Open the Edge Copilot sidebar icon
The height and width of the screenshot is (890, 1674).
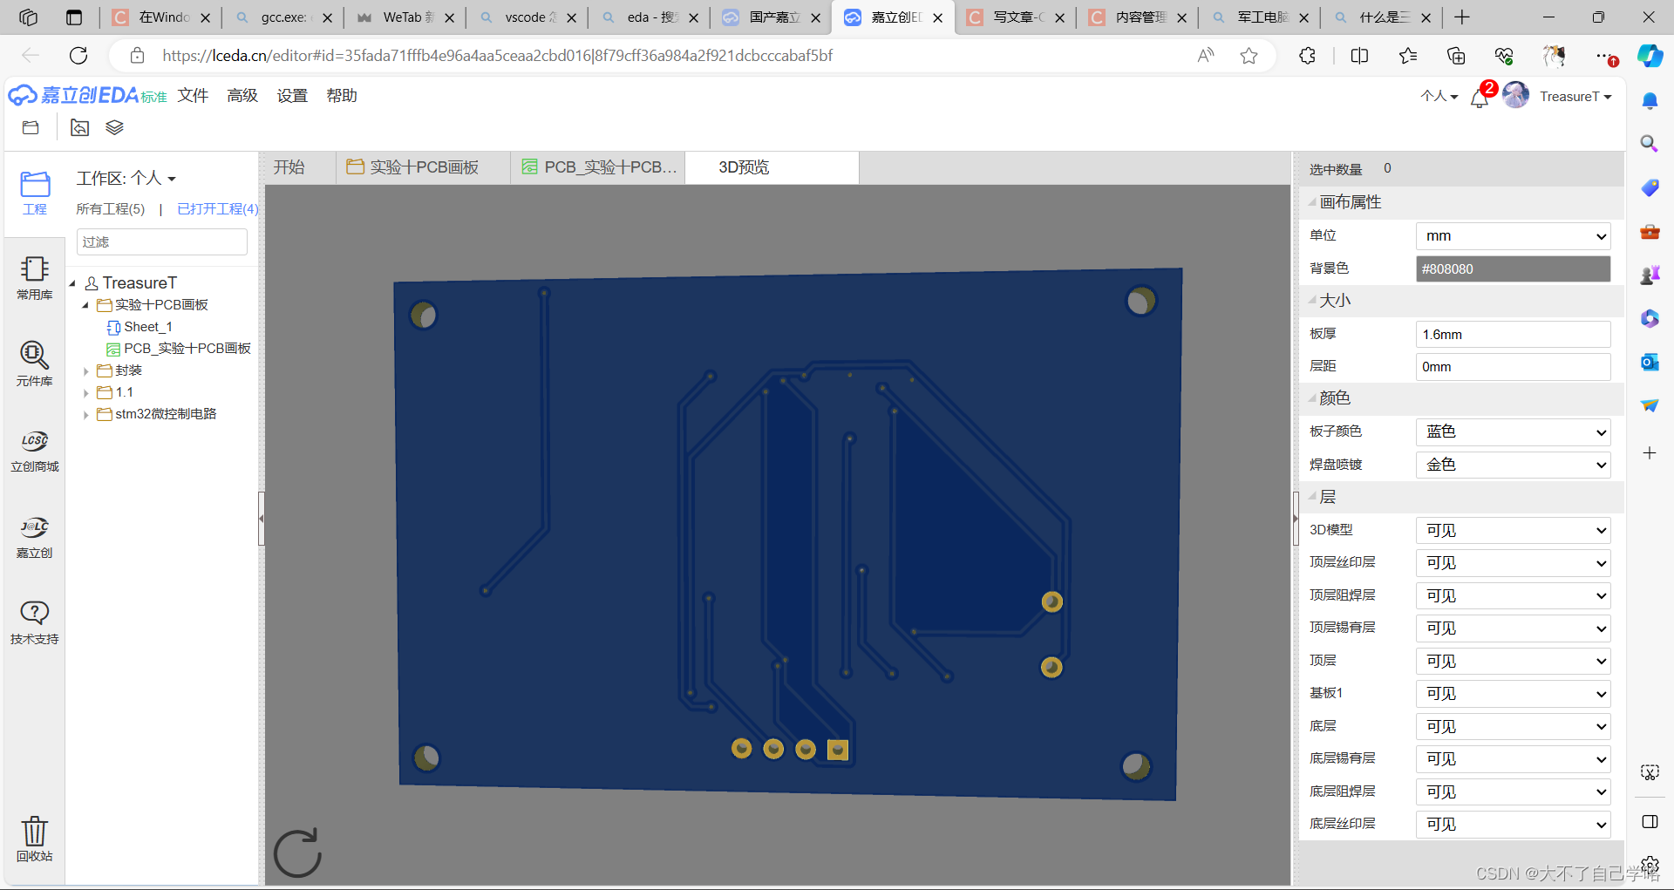coord(1650,56)
